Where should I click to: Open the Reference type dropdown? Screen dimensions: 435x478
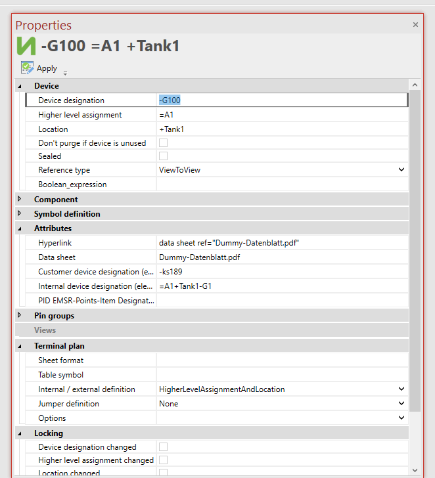coord(401,170)
